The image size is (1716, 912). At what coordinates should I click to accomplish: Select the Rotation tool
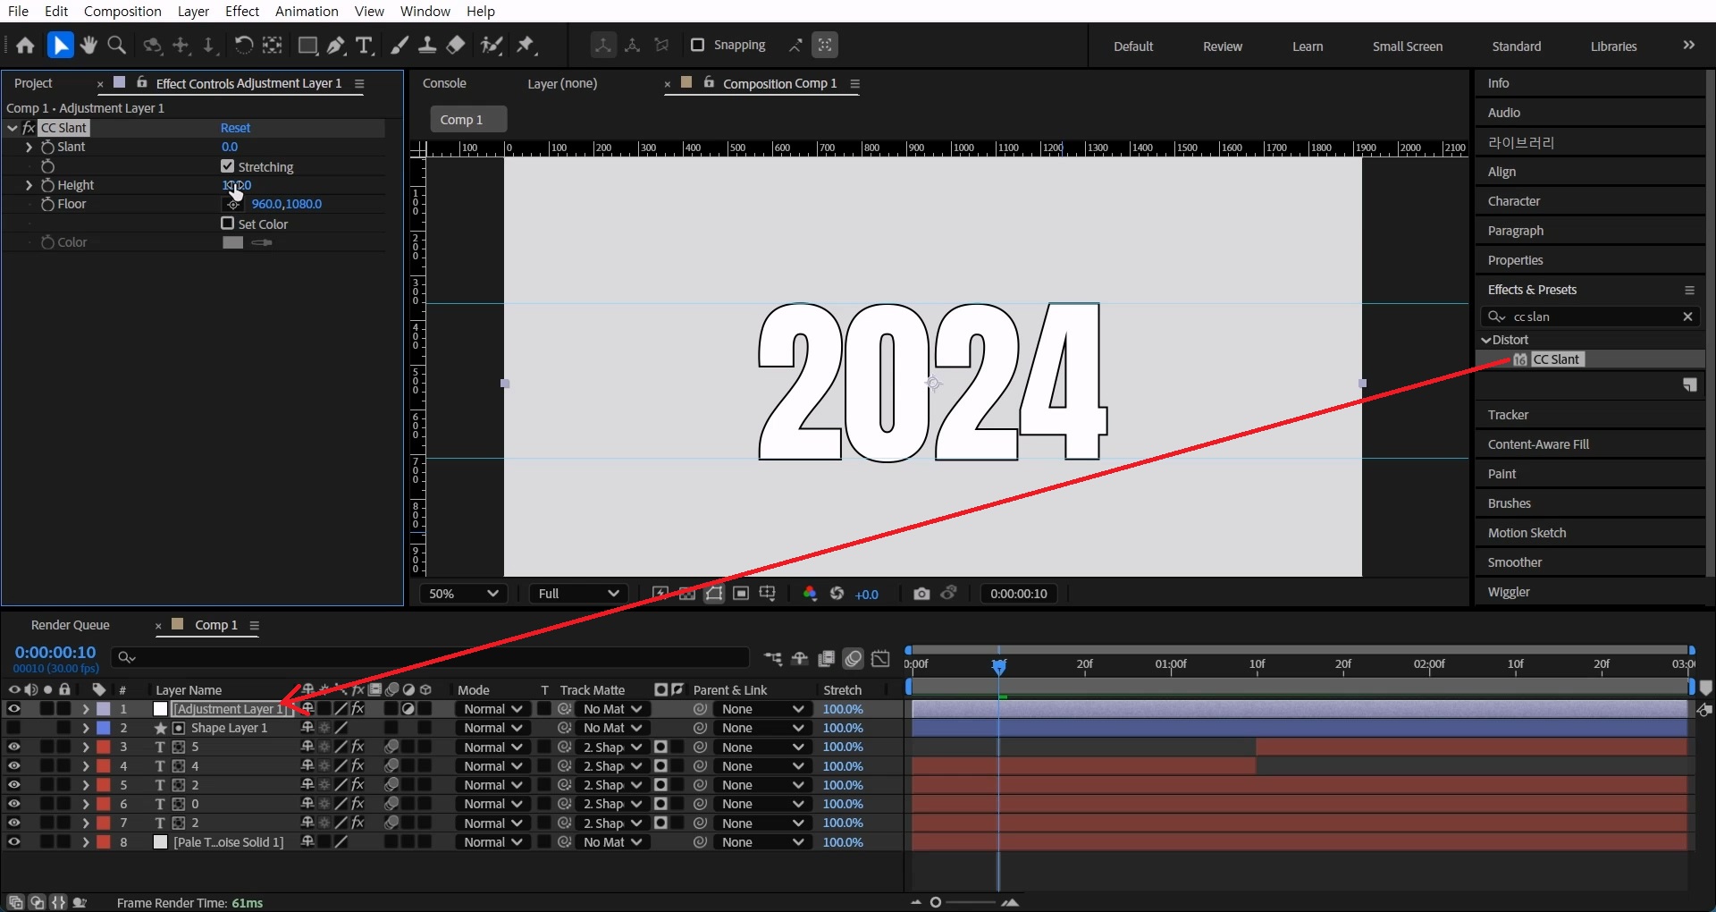(243, 46)
